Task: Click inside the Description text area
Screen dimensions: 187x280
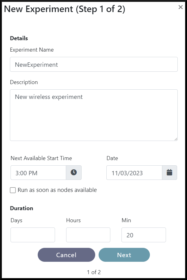Action: click(94, 115)
